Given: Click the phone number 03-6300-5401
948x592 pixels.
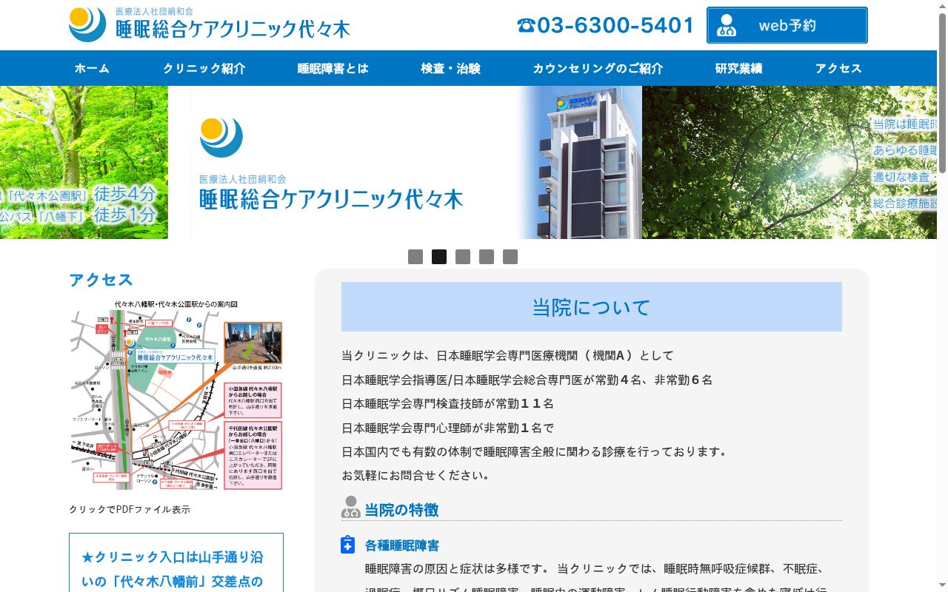Looking at the screenshot, I should pyautogui.click(x=615, y=26).
